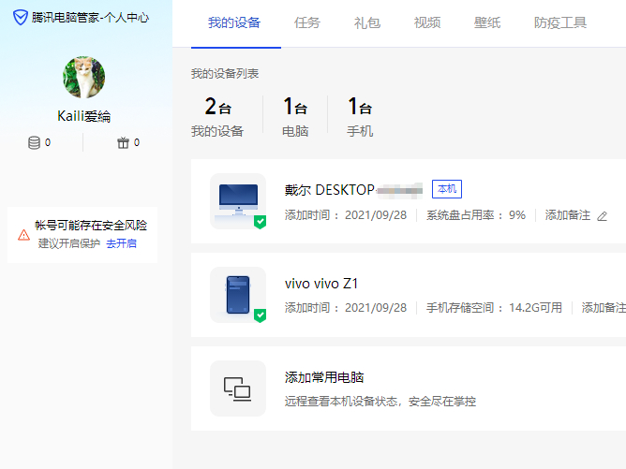Image resolution: width=626 pixels, height=469 pixels.
Task: Click the 本机 badge
Action: (447, 189)
